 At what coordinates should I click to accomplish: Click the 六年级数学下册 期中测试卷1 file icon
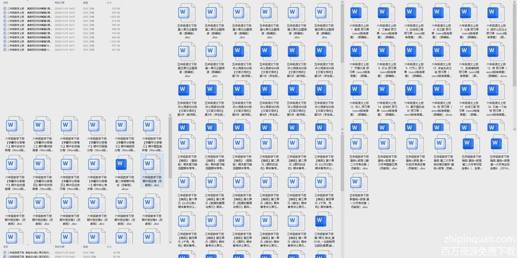(x=15, y=203)
